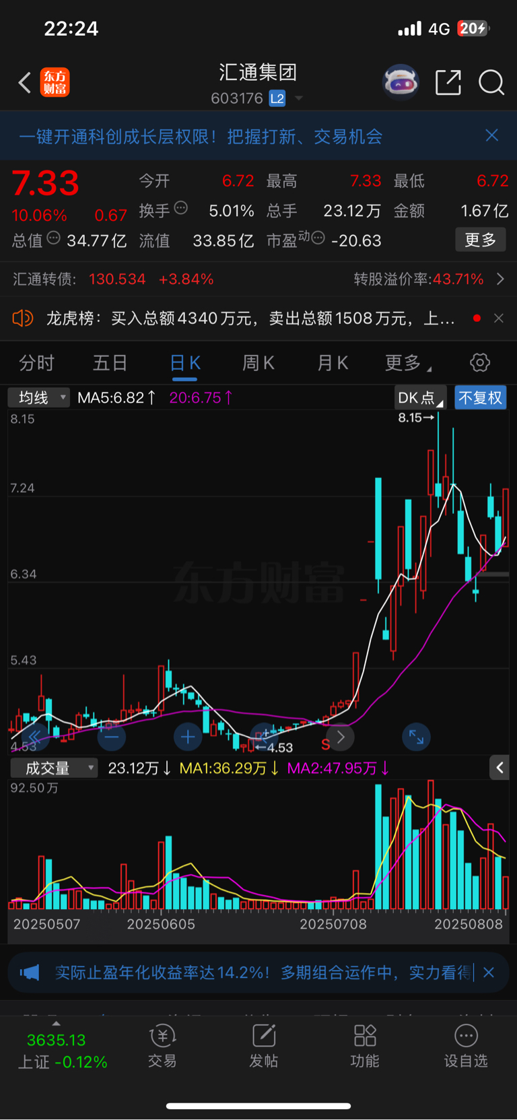
Task: Tap the L2 badge
Action: (x=277, y=98)
